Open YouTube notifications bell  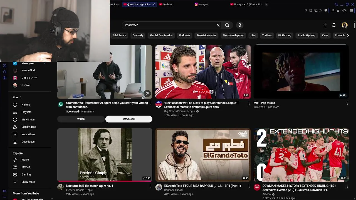[334, 25]
